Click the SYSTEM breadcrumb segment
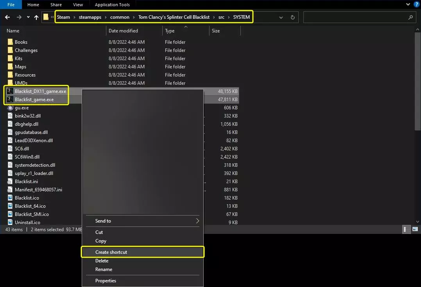The height and width of the screenshot is (287, 421). [241, 17]
